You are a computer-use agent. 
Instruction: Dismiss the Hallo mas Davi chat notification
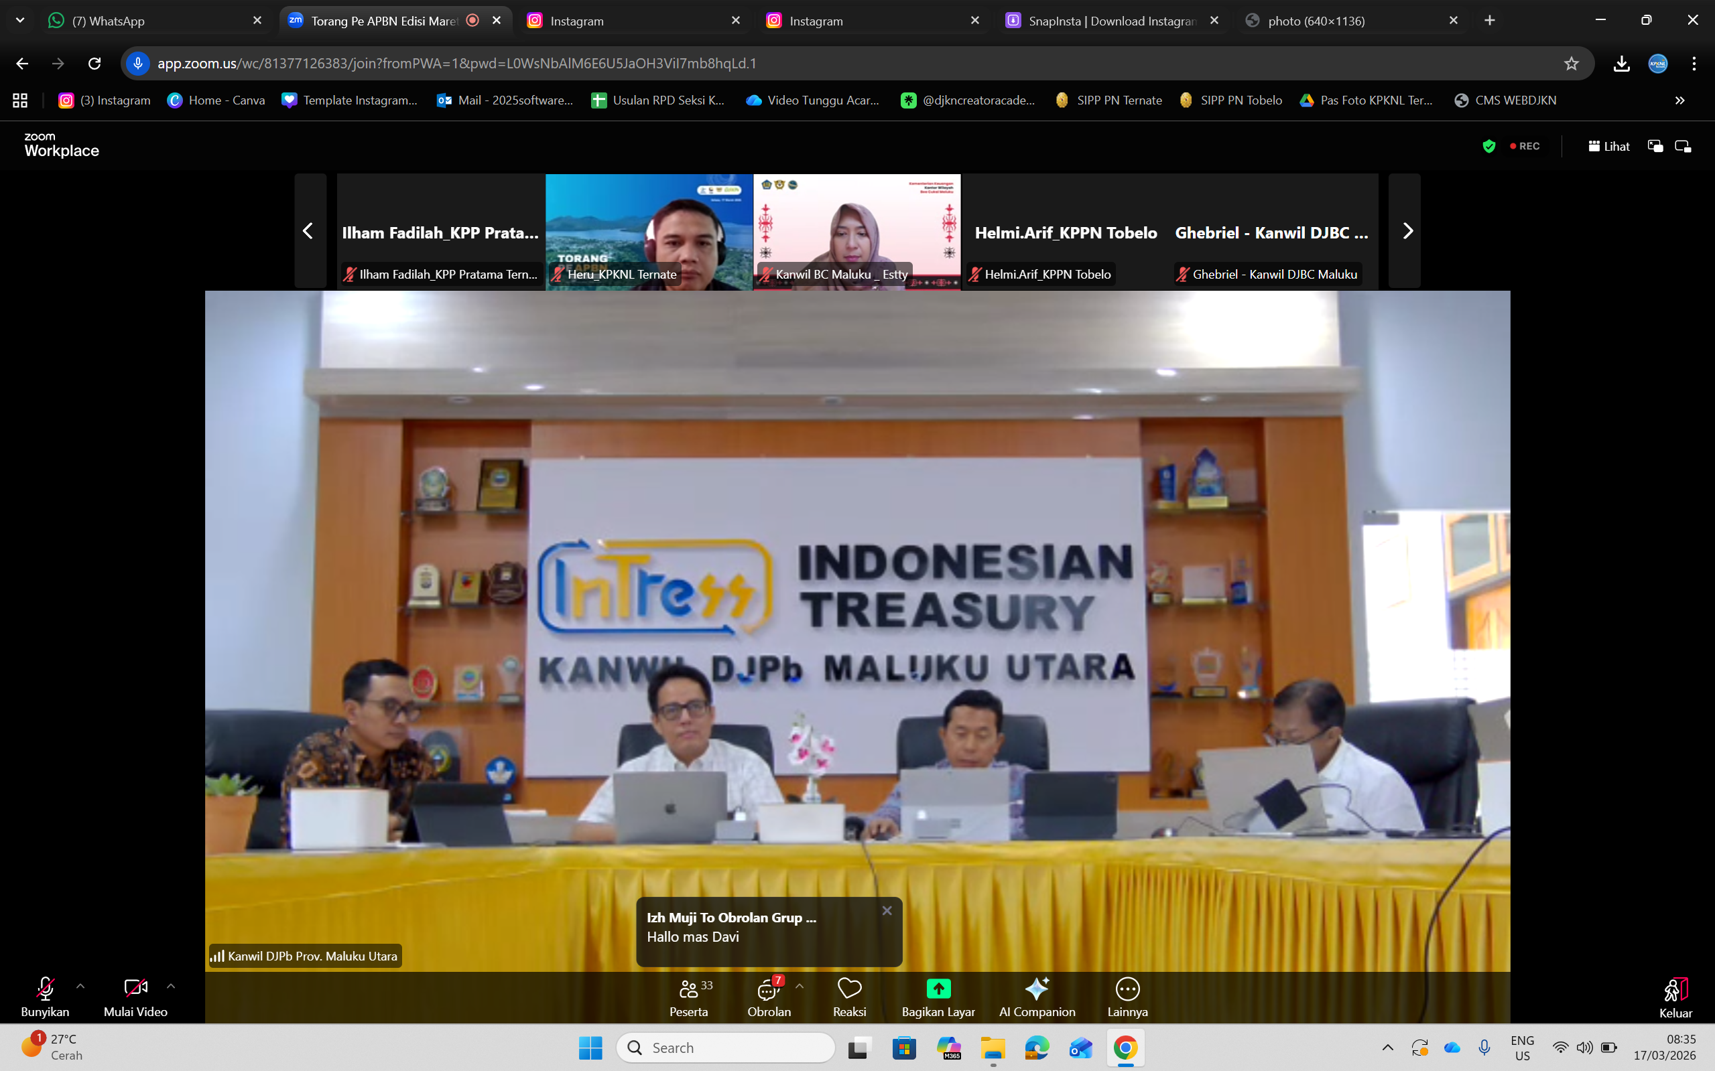point(887,910)
